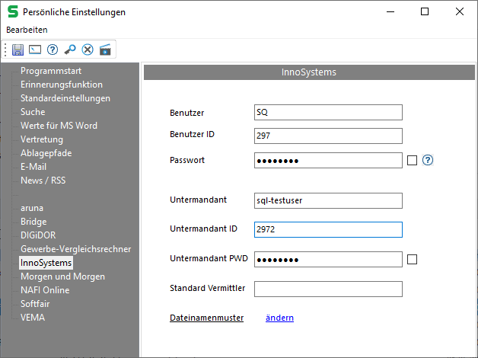Viewport: 478px width, 358px height.
Task: Click the screen monitor toolbar icon
Action: pyautogui.click(x=35, y=50)
